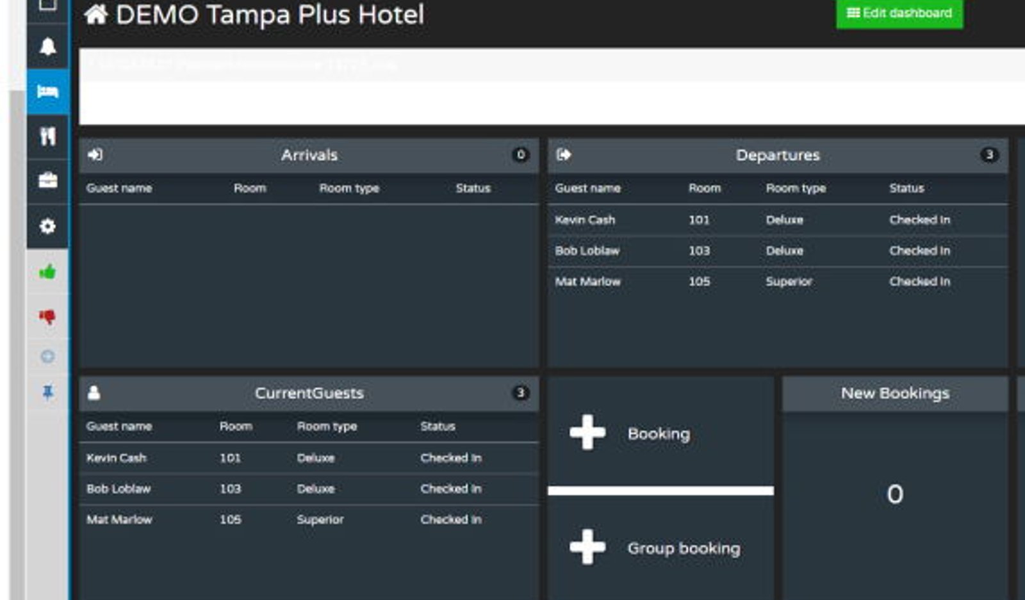Image resolution: width=1025 pixels, height=600 pixels.
Task: Click Checked In status for Mat Marlow in CurrentGuests
Action: point(450,519)
